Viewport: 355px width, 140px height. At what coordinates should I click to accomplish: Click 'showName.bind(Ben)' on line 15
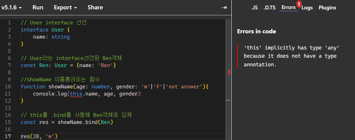click(x=85, y=122)
